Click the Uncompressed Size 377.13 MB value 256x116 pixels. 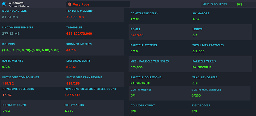point(11,34)
